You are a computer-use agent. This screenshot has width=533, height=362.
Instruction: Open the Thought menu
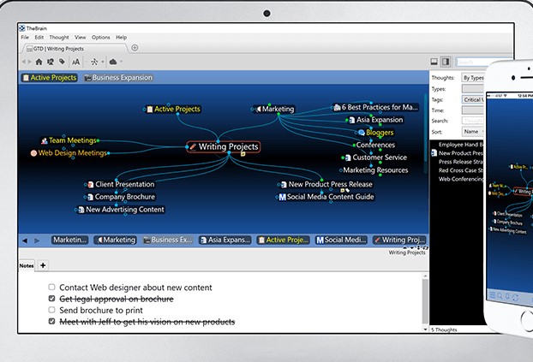(x=59, y=38)
